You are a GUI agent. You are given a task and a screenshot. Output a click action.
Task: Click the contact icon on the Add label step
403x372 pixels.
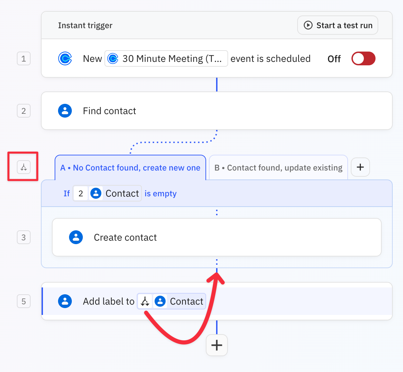[x=65, y=301]
